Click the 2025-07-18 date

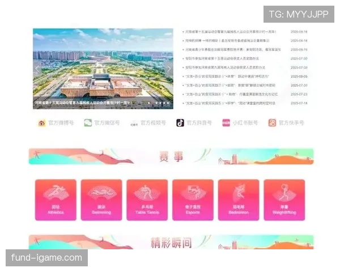[299, 103]
